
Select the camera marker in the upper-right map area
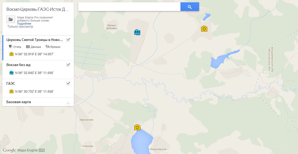204,29
